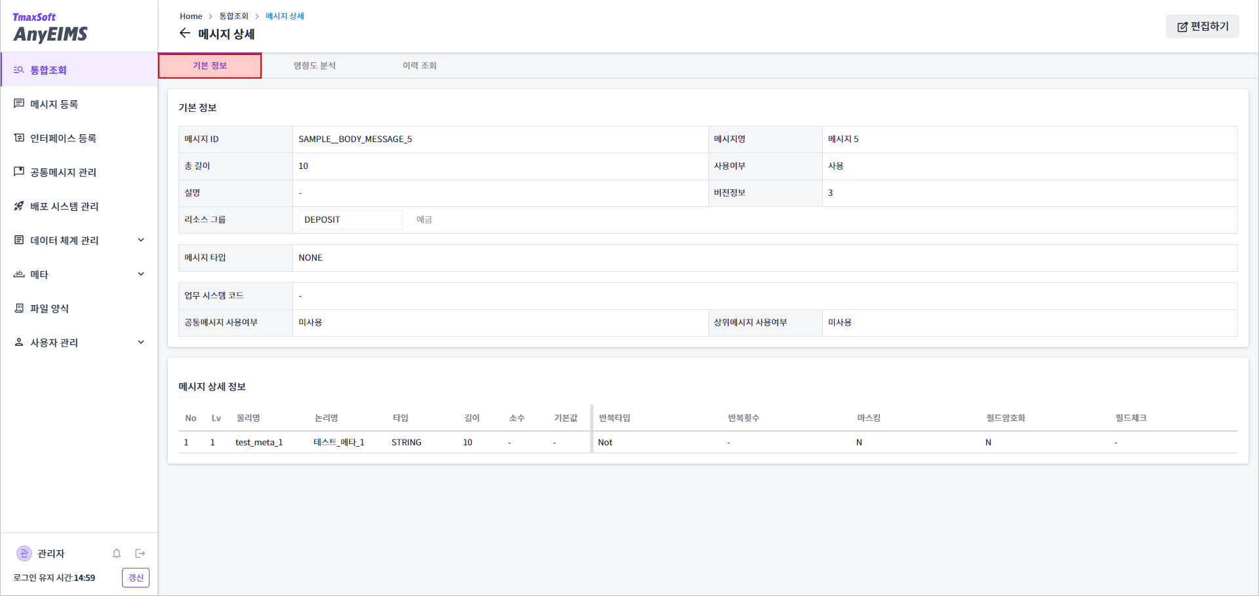This screenshot has height=596, width=1259.
Task: Click the 메시지 상세 breadcrumb
Action: 285,16
